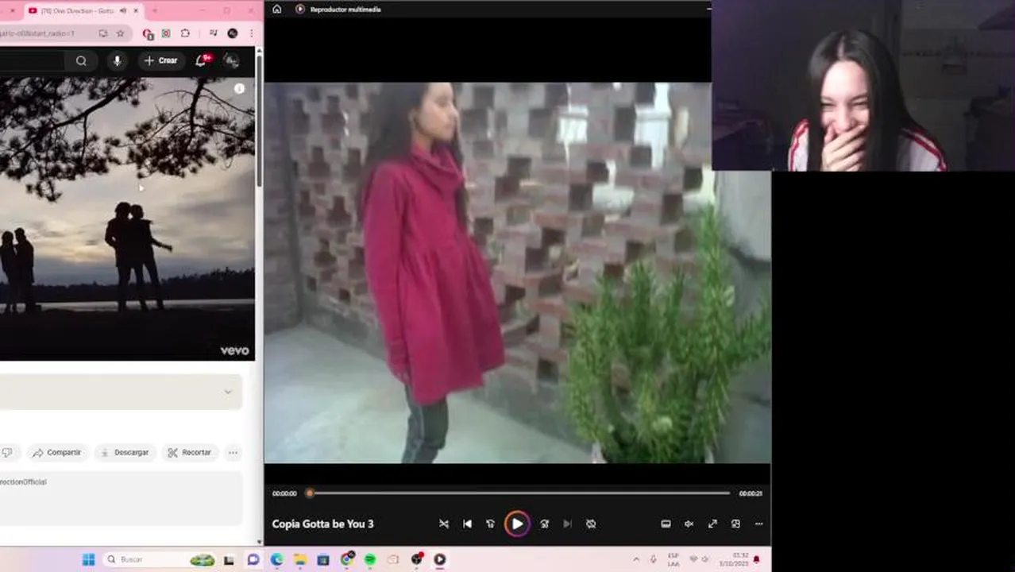Go to next track in media player

click(x=567, y=524)
